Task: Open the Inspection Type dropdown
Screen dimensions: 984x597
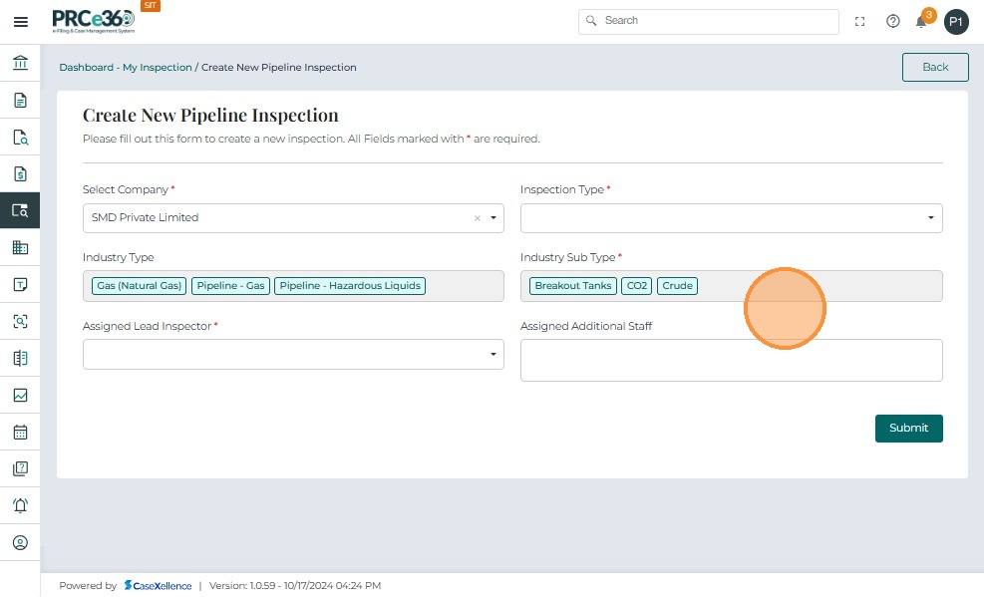Action: (x=731, y=218)
